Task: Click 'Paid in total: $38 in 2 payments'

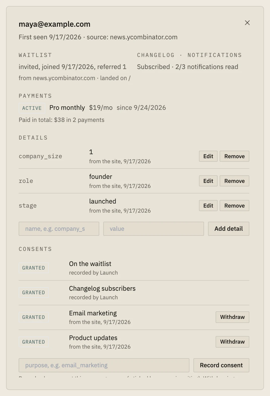Action: [x=61, y=120]
